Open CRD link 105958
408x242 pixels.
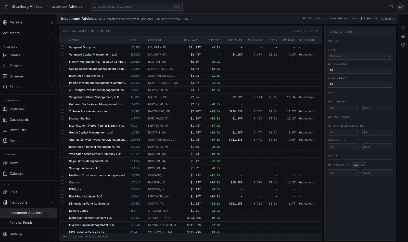pos(135,47)
